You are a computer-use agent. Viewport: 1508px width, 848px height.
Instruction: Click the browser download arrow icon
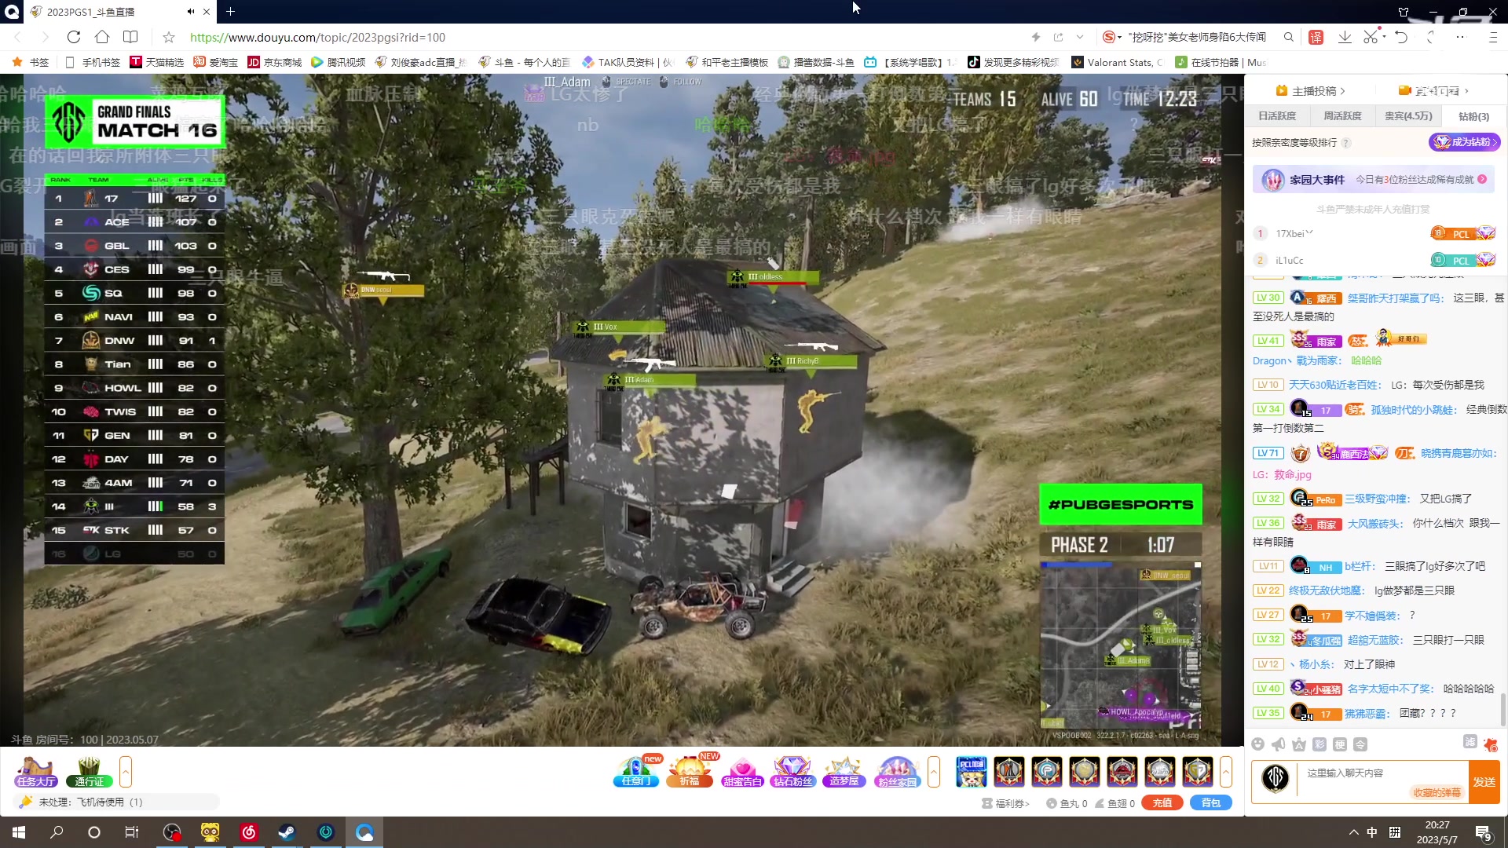(1345, 37)
